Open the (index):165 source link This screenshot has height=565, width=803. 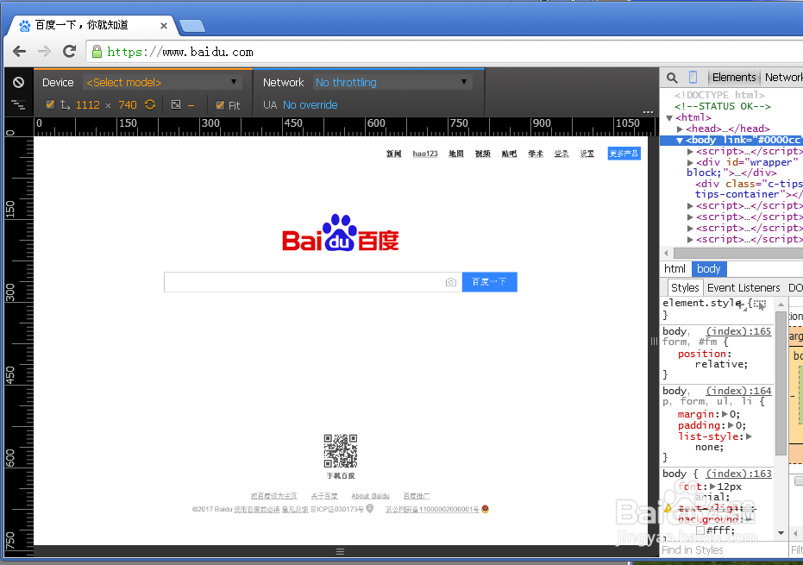738,331
